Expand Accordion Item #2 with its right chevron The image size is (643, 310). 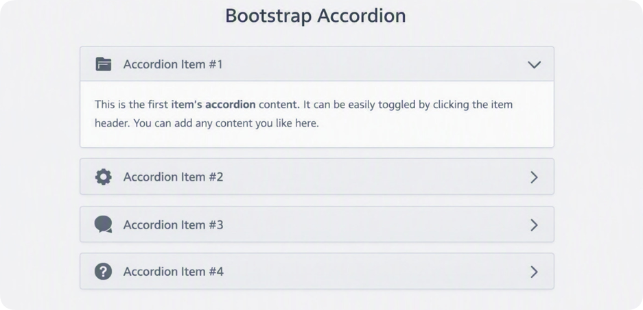click(x=534, y=177)
